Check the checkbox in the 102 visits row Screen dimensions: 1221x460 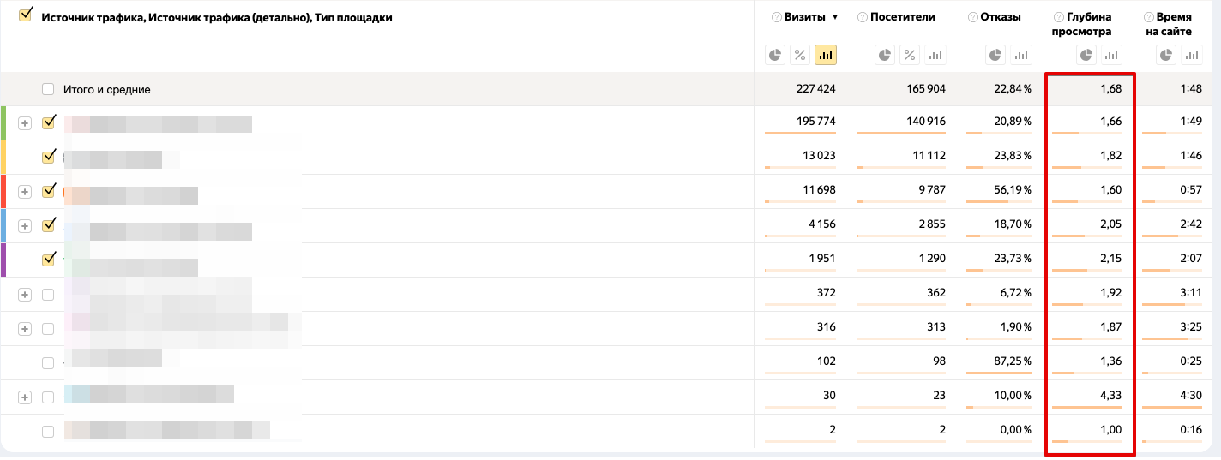[48, 363]
